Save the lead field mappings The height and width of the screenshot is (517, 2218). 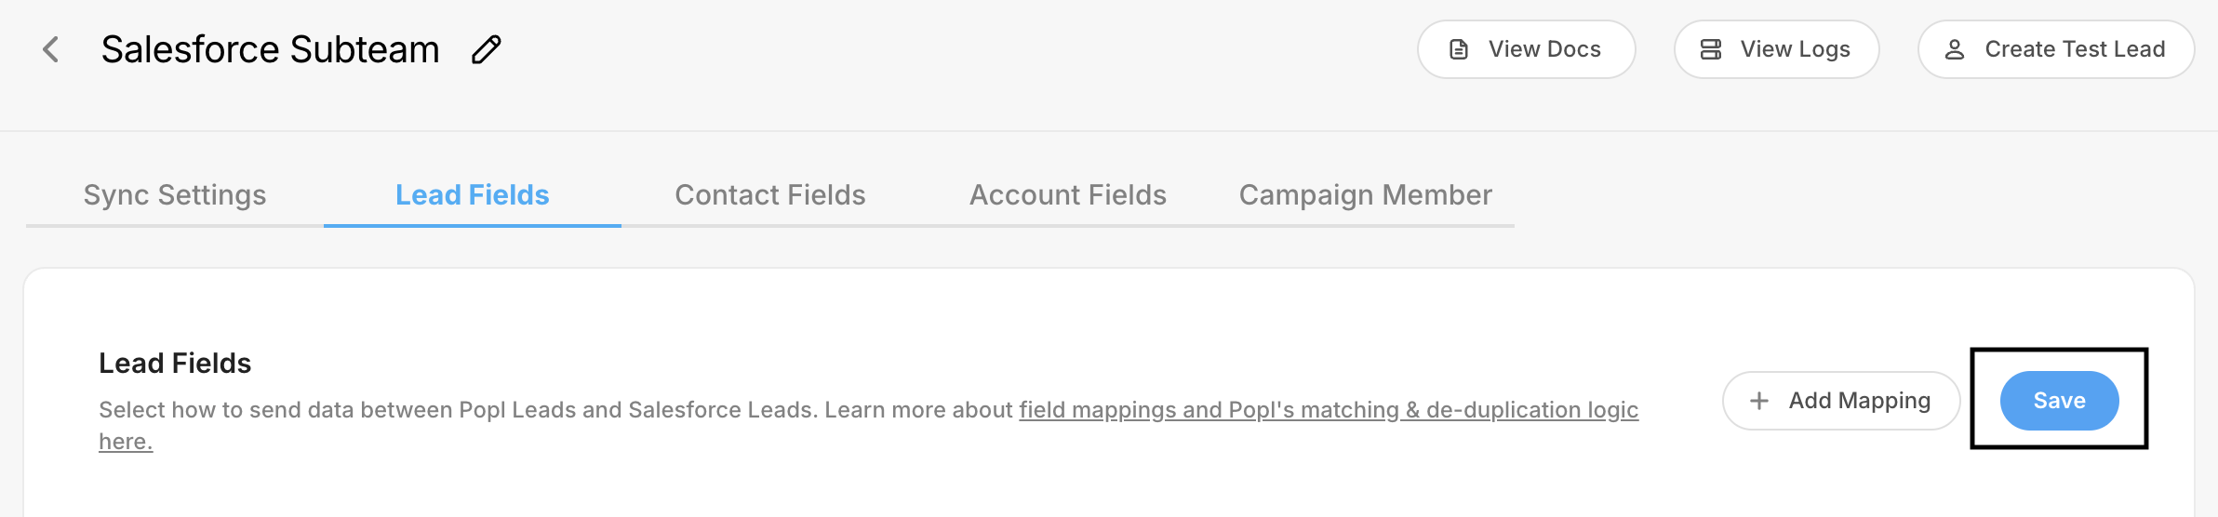coord(2059,401)
